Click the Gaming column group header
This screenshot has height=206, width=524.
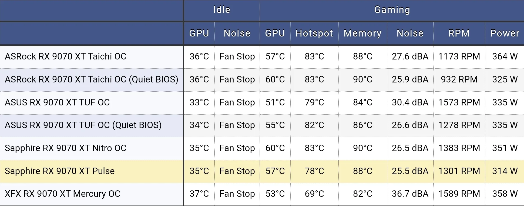[392, 10]
